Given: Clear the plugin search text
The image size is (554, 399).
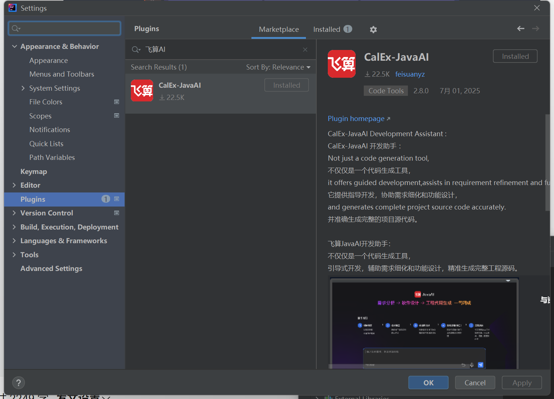Looking at the screenshot, I should (x=305, y=50).
